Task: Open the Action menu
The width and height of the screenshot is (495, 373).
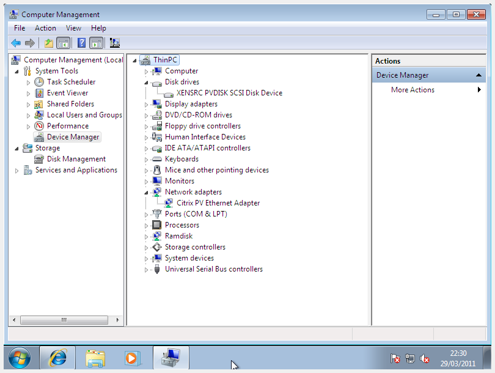Action: pyautogui.click(x=45, y=28)
